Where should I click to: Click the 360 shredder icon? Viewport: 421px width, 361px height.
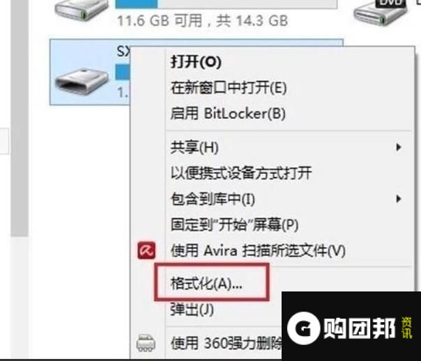(x=146, y=344)
